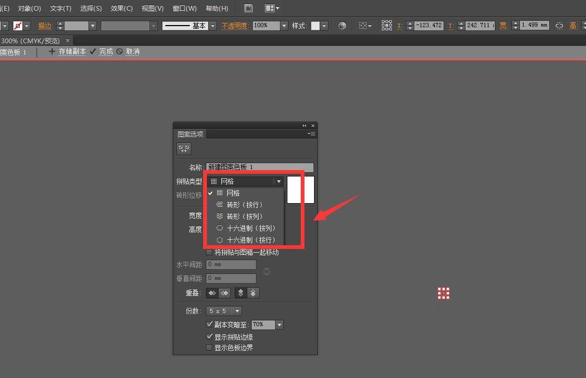Select the right-in-front overlap button
This screenshot has width=586, height=378.
coord(224,293)
